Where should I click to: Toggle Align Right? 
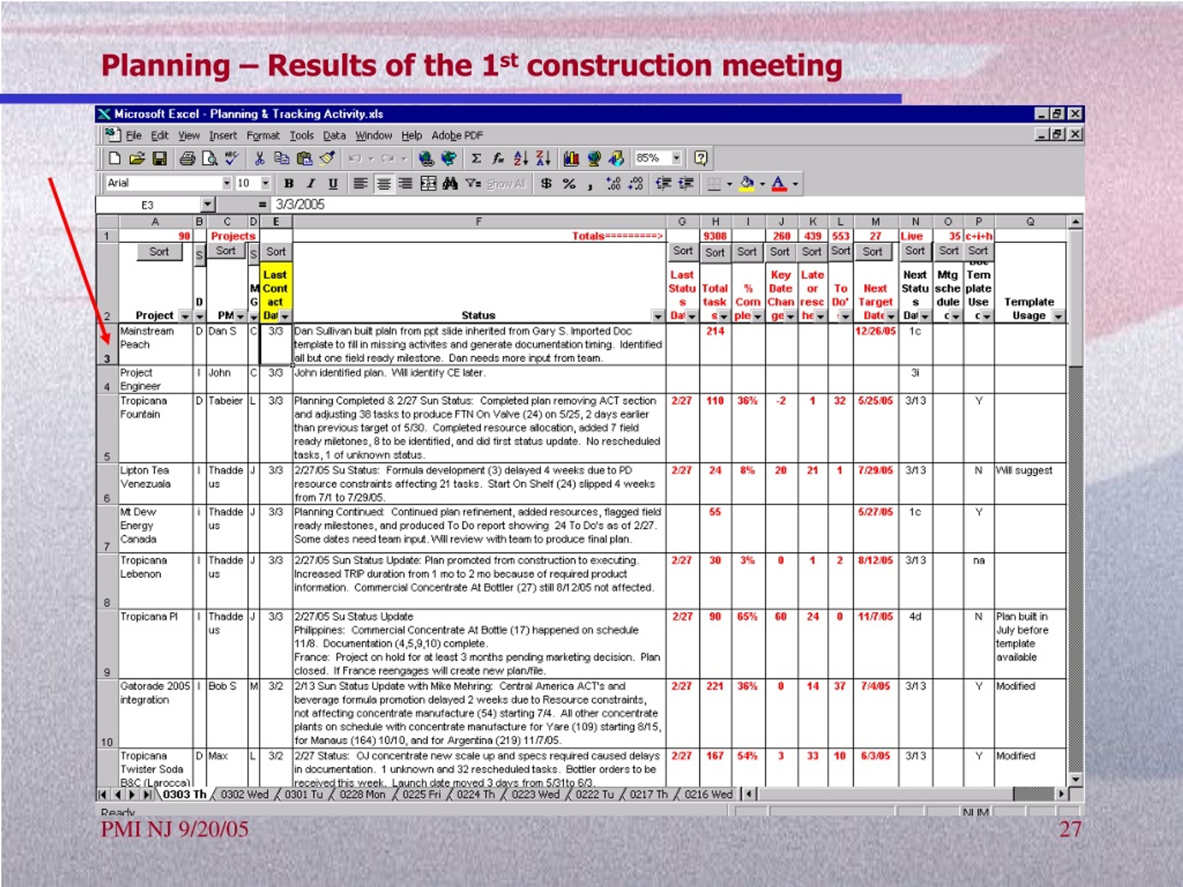406,184
